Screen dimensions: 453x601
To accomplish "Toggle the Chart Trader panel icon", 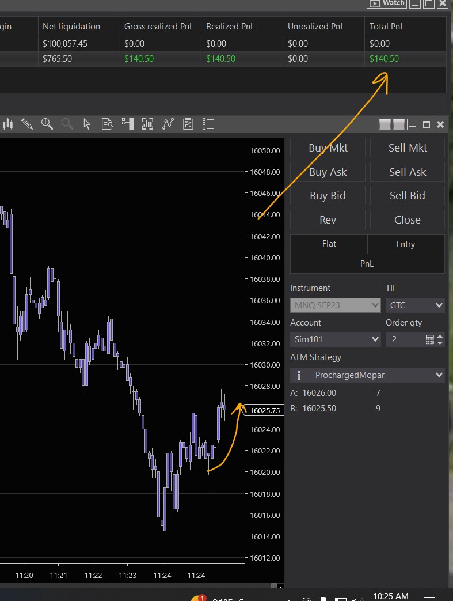I will tap(128, 124).
